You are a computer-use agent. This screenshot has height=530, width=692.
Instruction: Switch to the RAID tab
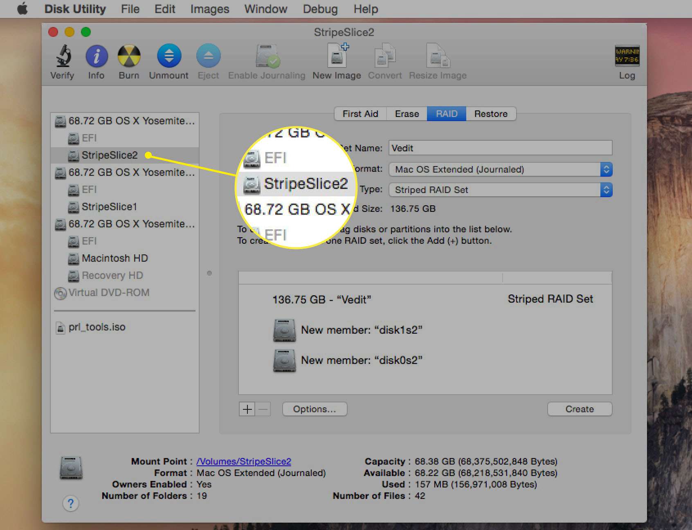point(447,114)
